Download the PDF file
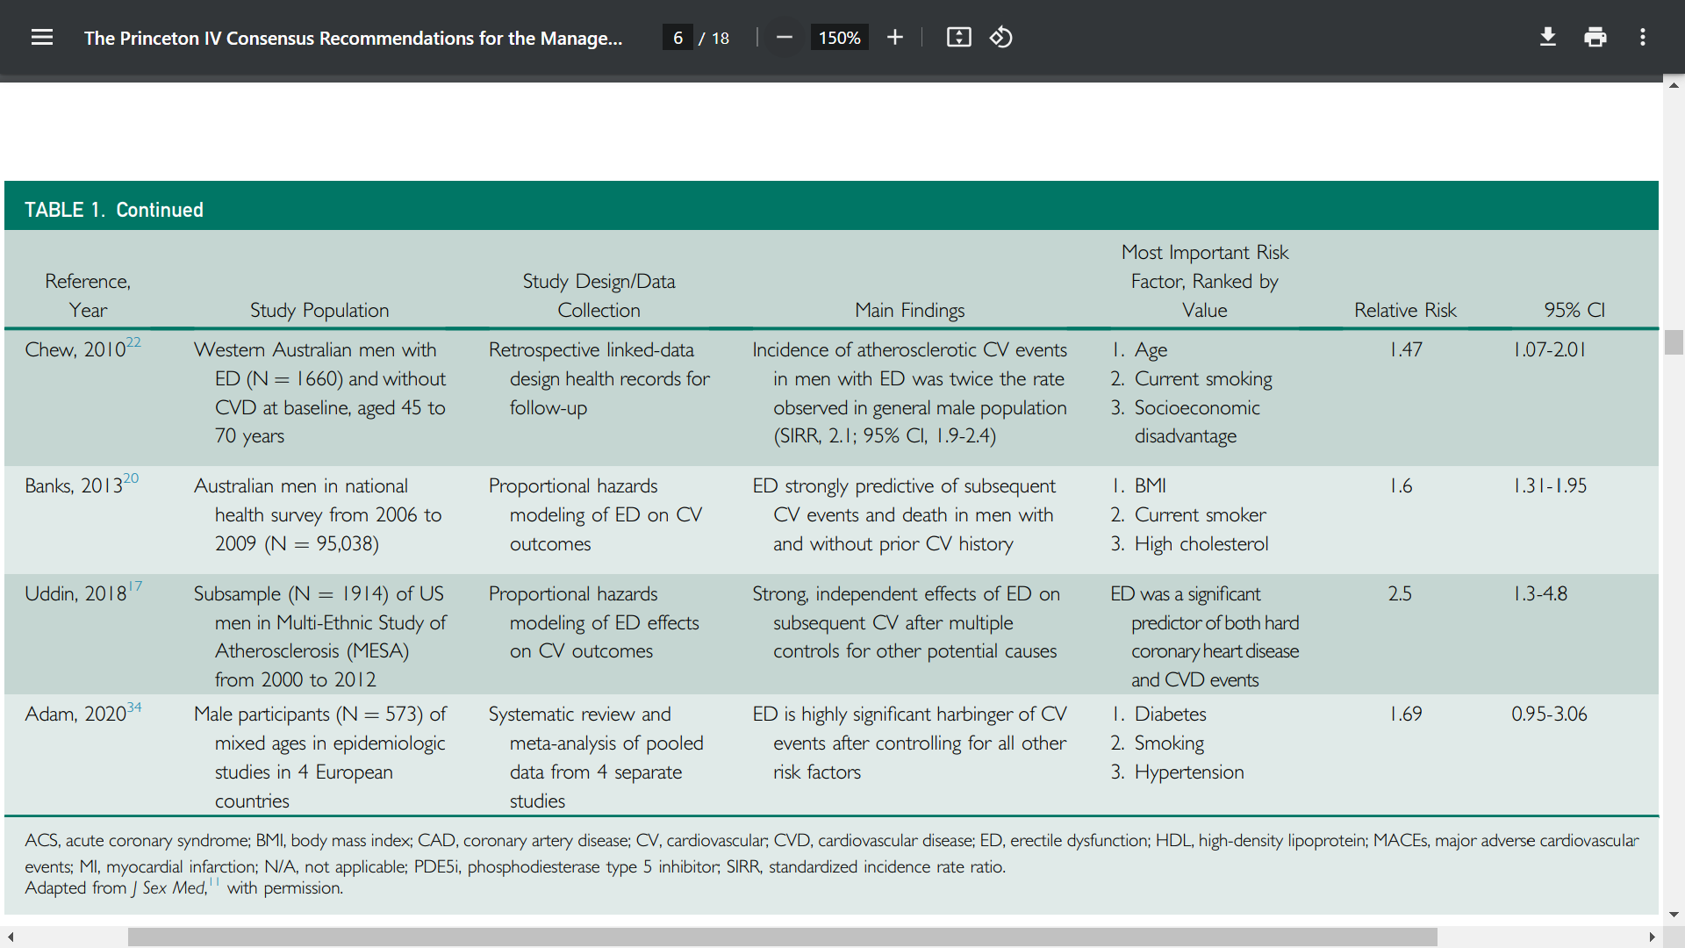This screenshot has height=948, width=1685. pyautogui.click(x=1548, y=38)
